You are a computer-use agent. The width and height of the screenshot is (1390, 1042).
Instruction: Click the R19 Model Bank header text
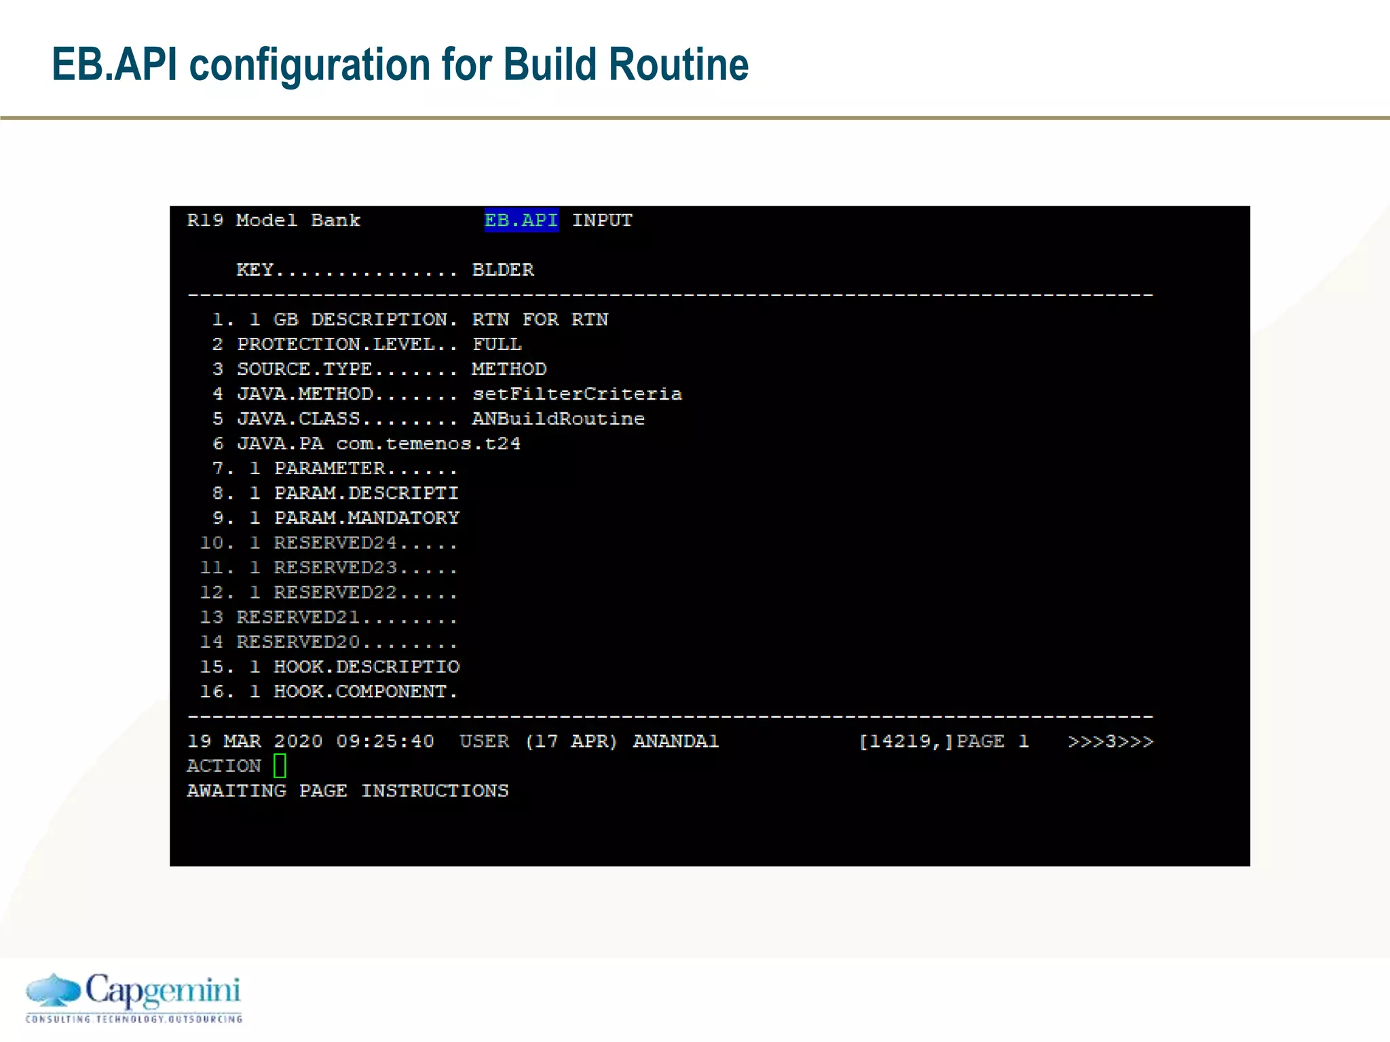click(274, 220)
